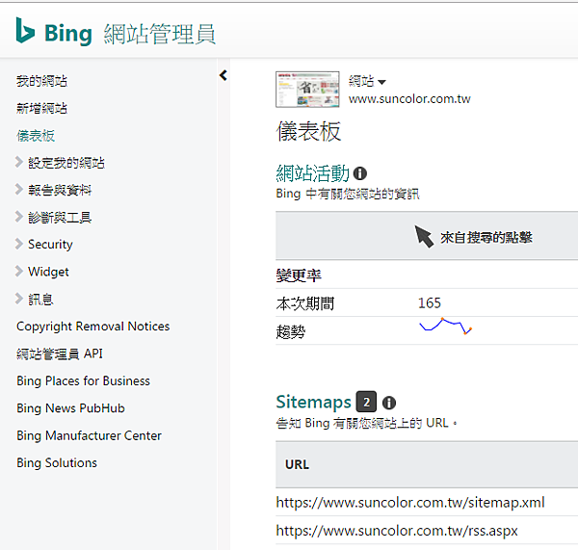Screen dimensions: 578x550
Task: Expand the Security section
Action: point(19,244)
